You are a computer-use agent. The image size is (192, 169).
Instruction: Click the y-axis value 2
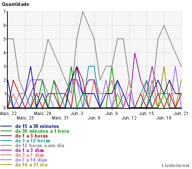[x=4, y=80]
